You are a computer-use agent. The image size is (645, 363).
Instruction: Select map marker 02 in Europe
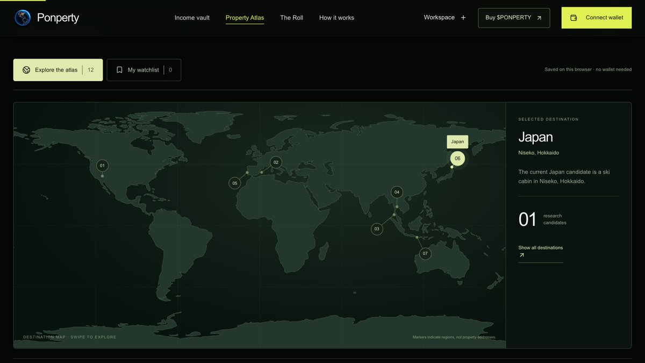[276, 162]
